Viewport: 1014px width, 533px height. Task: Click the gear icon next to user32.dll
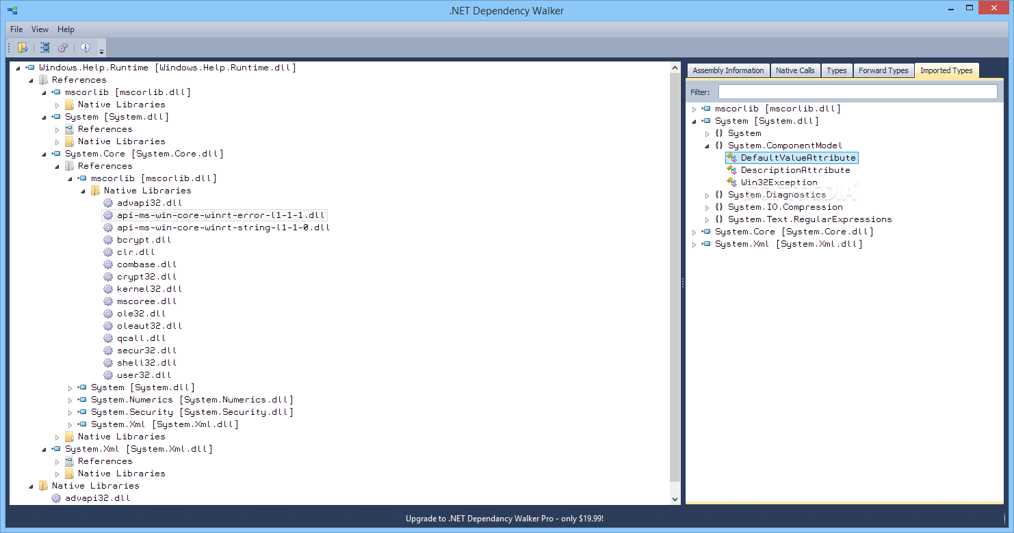click(108, 375)
